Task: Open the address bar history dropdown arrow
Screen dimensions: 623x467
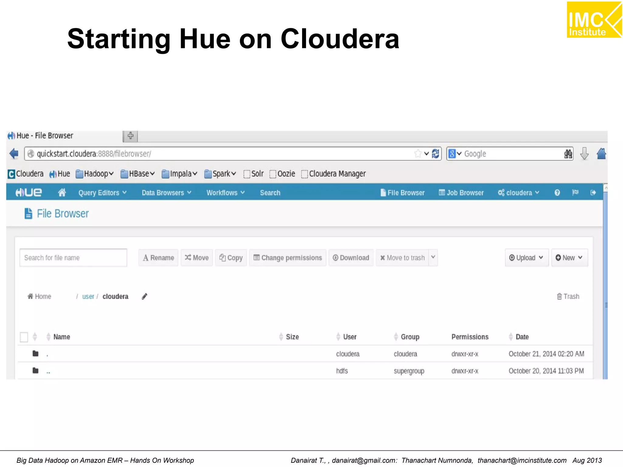Action: [x=426, y=154]
